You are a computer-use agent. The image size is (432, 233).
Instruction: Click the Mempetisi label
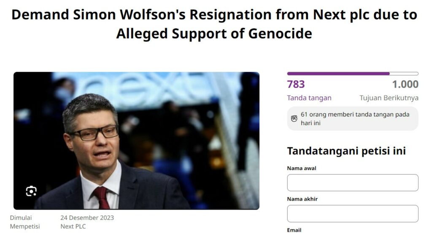coord(25,226)
